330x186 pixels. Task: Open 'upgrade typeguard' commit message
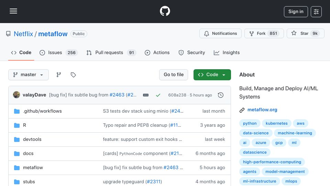pos(123,182)
